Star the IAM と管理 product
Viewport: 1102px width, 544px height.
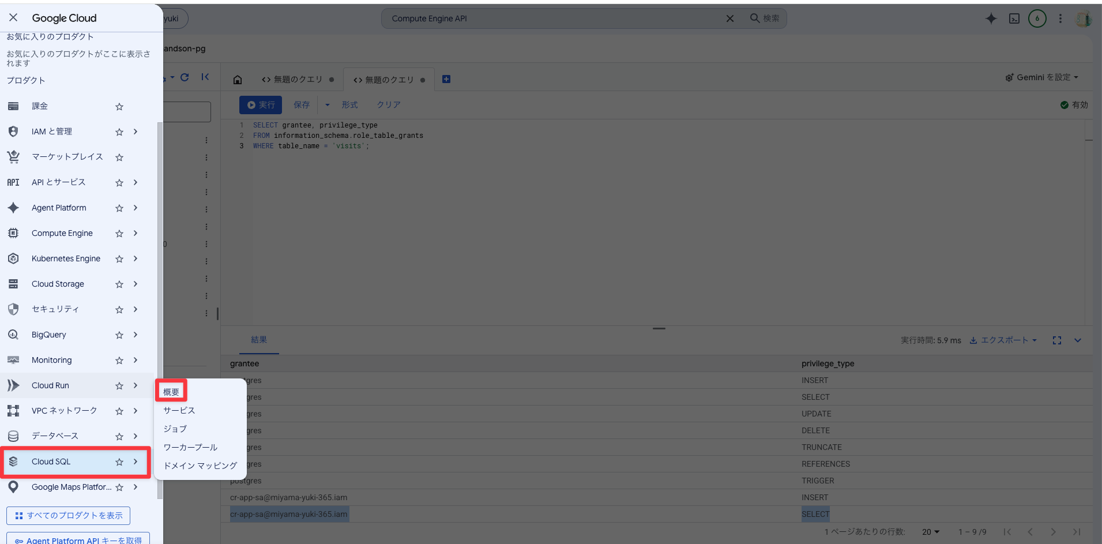[119, 132]
